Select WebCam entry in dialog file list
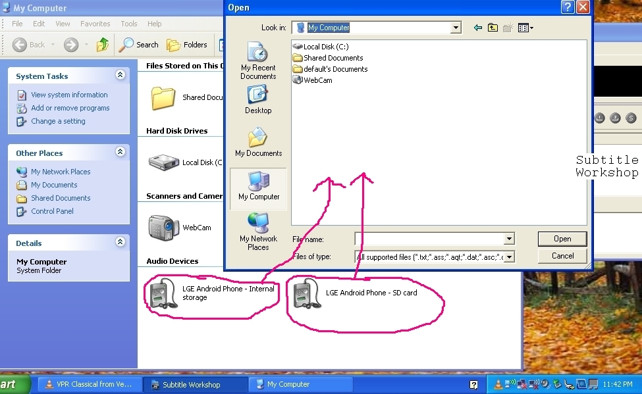 312,80
